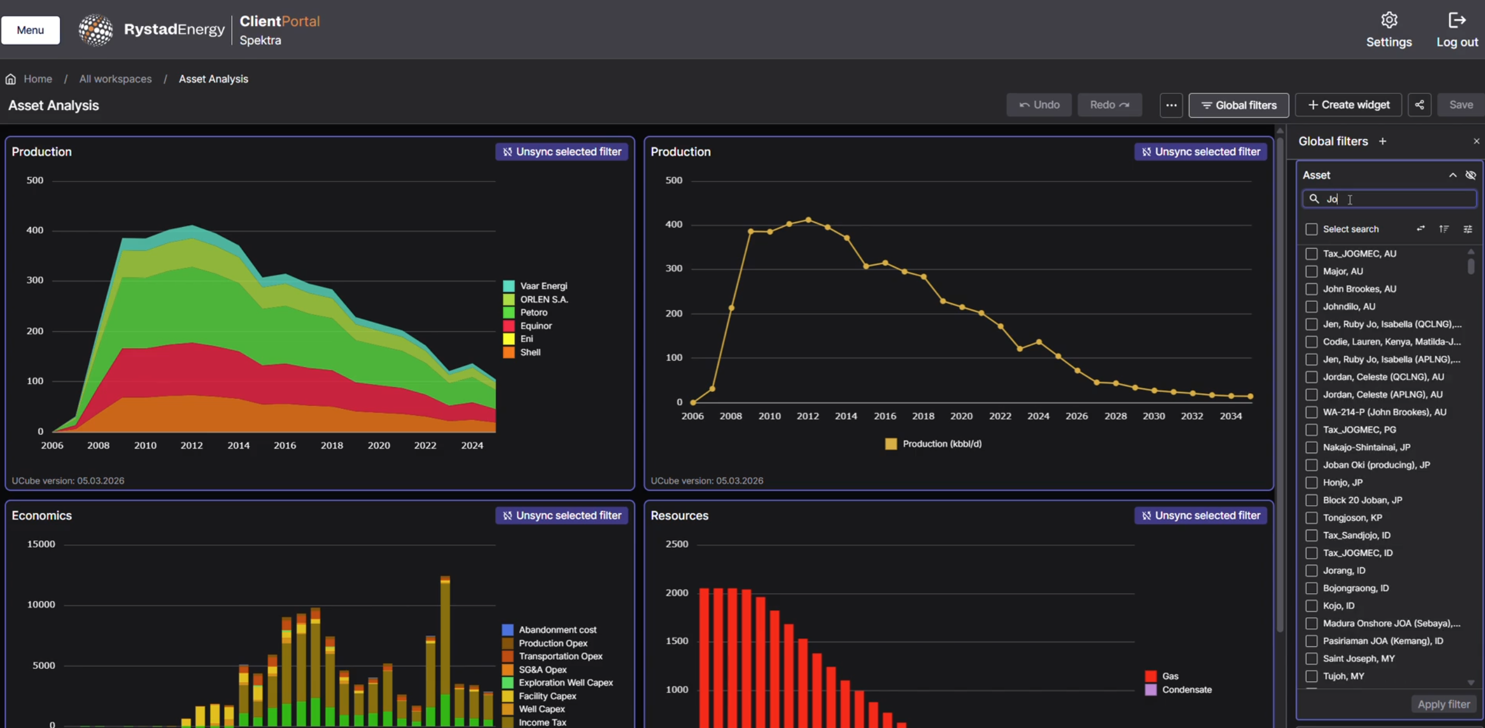
Task: Open the three-dots more options menu
Action: click(x=1171, y=105)
